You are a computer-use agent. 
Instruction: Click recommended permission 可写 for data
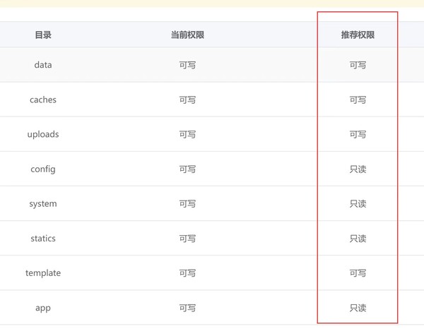pos(358,65)
